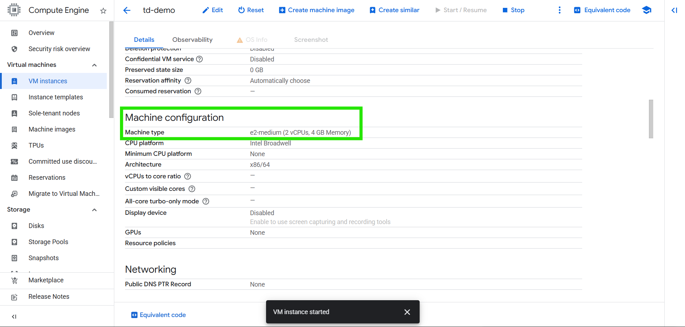The height and width of the screenshot is (327, 685).
Task: Open the learning graduation cap icon
Action: point(646,10)
